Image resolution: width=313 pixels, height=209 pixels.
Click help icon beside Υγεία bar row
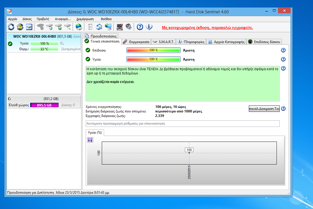(283, 59)
